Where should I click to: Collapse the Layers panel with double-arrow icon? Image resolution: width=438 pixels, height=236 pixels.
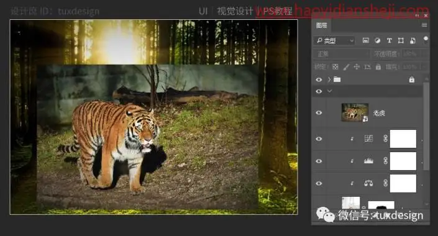(x=417, y=16)
